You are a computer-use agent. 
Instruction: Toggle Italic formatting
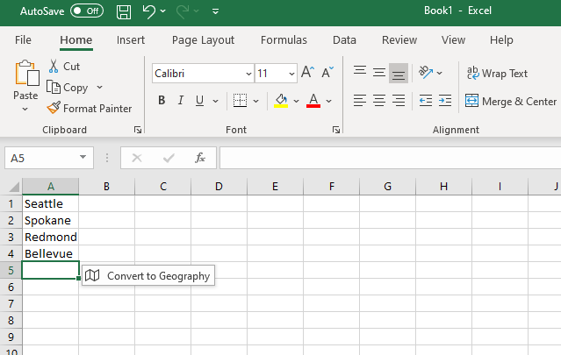(x=182, y=101)
